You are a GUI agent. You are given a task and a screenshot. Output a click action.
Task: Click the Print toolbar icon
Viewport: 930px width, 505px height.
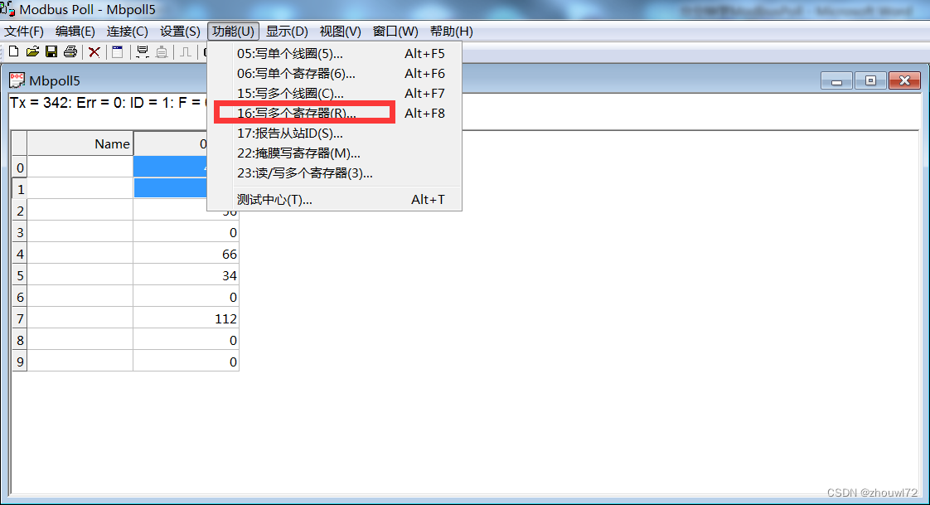click(x=70, y=51)
